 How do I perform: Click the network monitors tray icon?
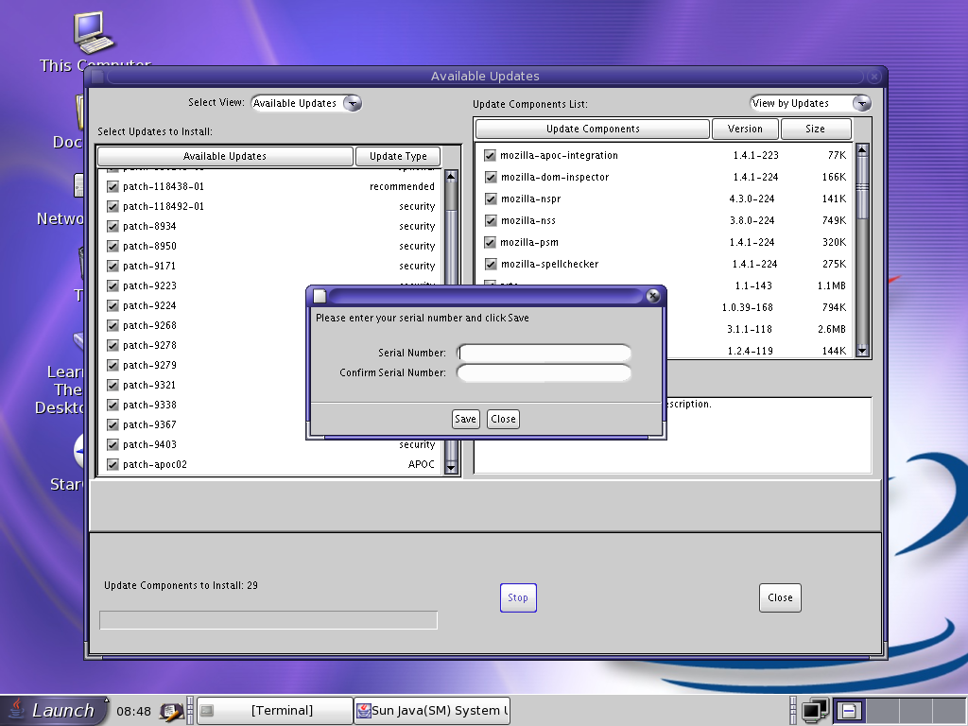pyautogui.click(x=815, y=711)
